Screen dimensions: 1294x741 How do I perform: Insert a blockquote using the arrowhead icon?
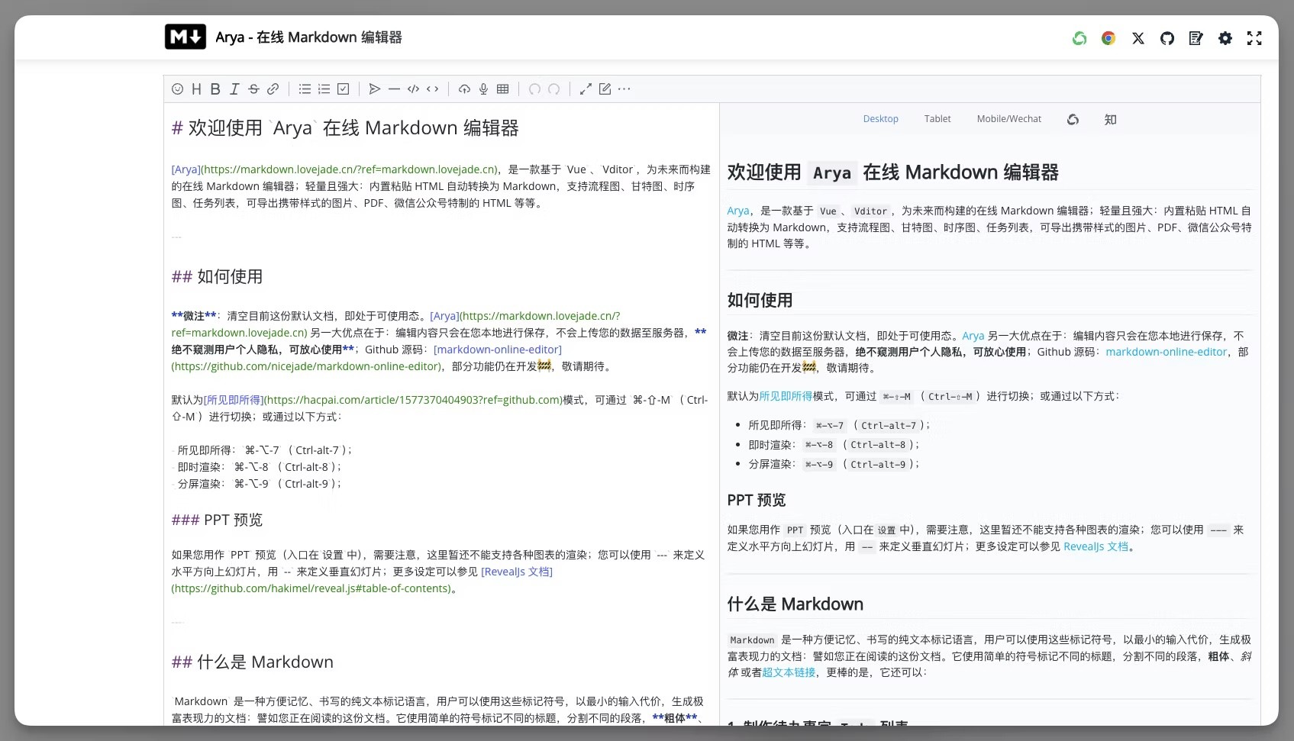tap(375, 89)
